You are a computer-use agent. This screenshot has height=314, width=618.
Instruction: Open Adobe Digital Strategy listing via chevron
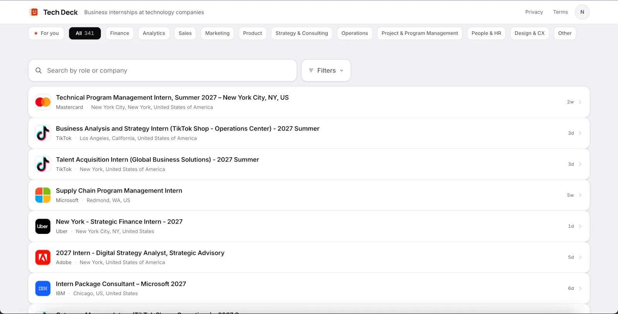click(580, 257)
